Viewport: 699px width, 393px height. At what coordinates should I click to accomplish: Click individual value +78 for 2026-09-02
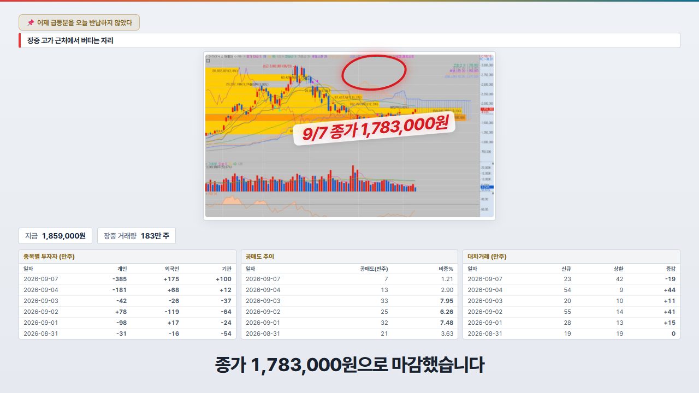120,312
